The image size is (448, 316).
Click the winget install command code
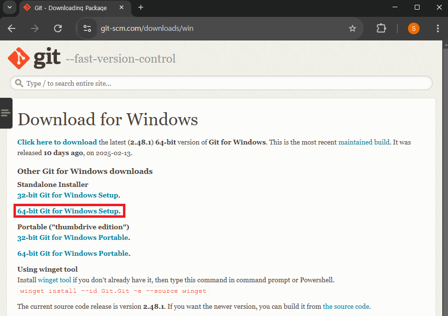(113, 291)
